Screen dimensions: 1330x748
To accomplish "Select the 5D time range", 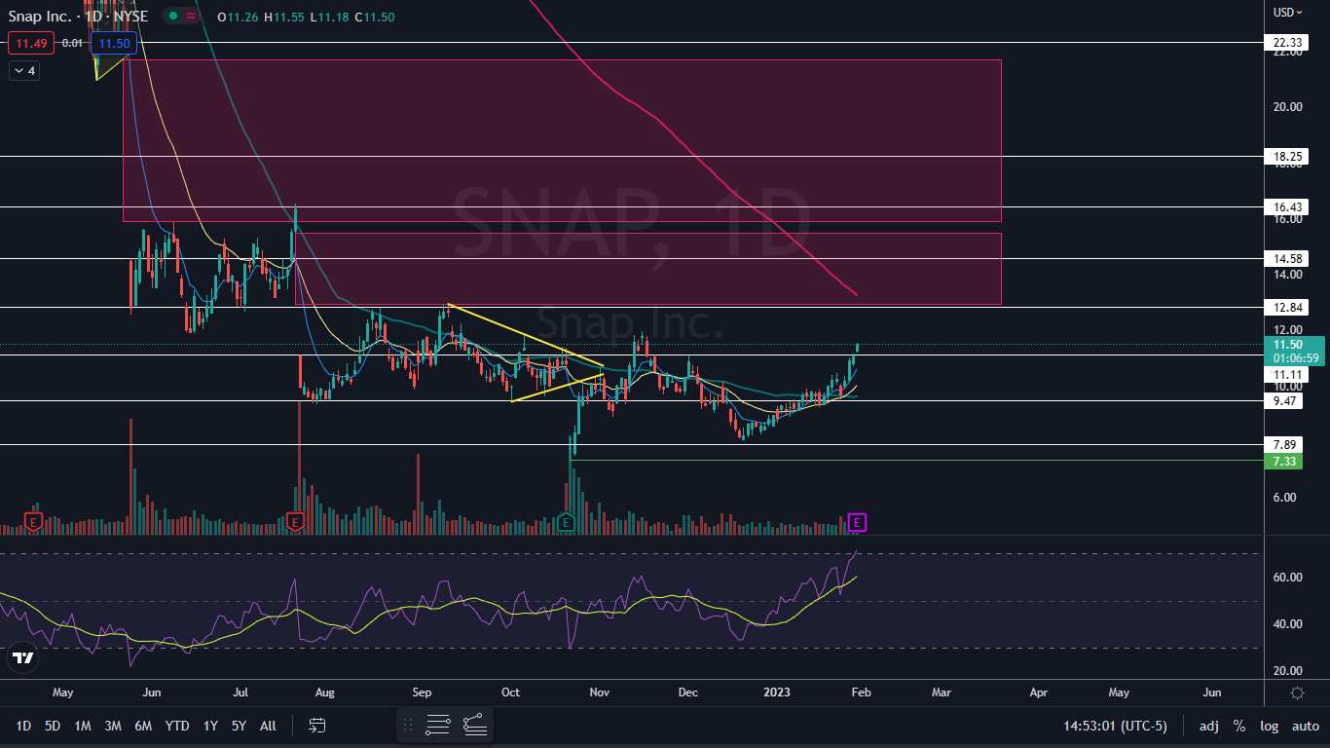I will coord(53,726).
